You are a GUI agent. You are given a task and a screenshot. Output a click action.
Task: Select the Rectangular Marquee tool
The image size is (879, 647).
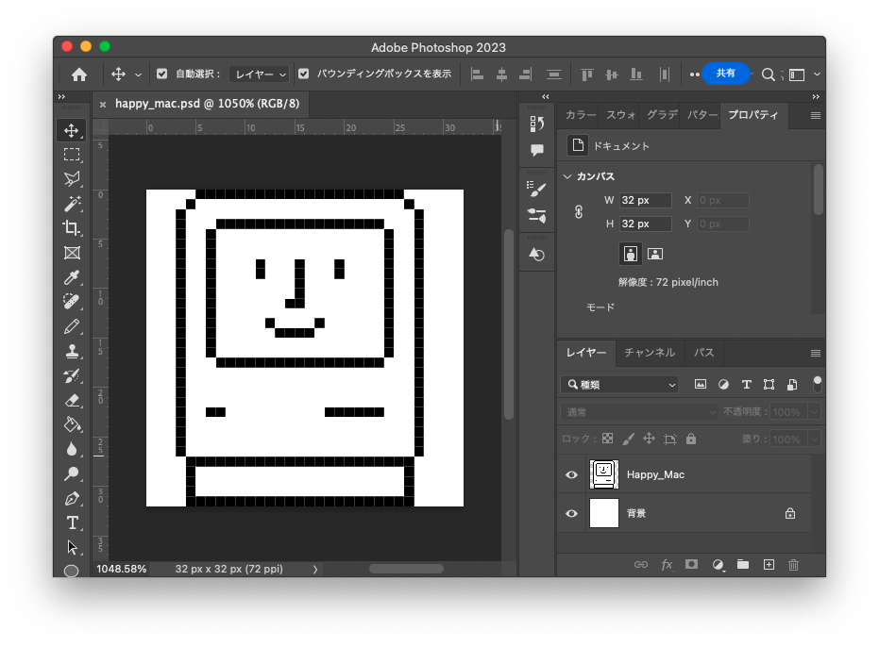[71, 155]
